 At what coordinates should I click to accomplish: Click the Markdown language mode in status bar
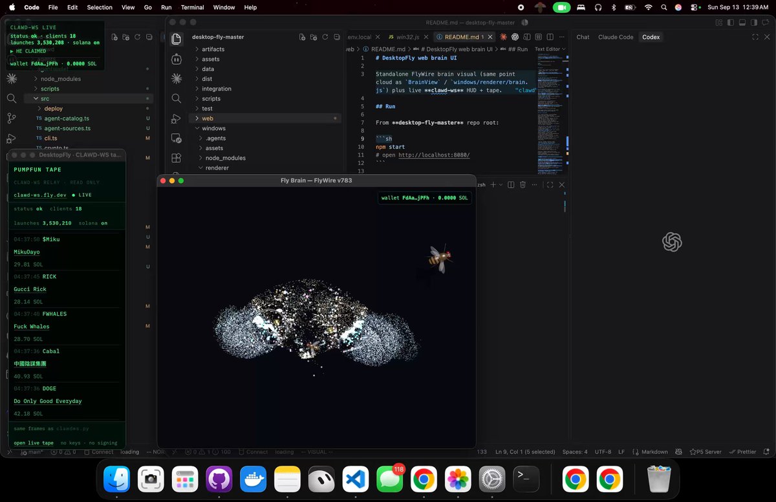654,452
